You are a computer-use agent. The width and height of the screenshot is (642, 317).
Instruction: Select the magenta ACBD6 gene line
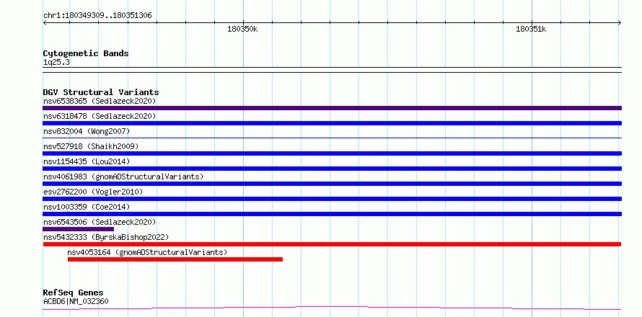click(x=332, y=308)
